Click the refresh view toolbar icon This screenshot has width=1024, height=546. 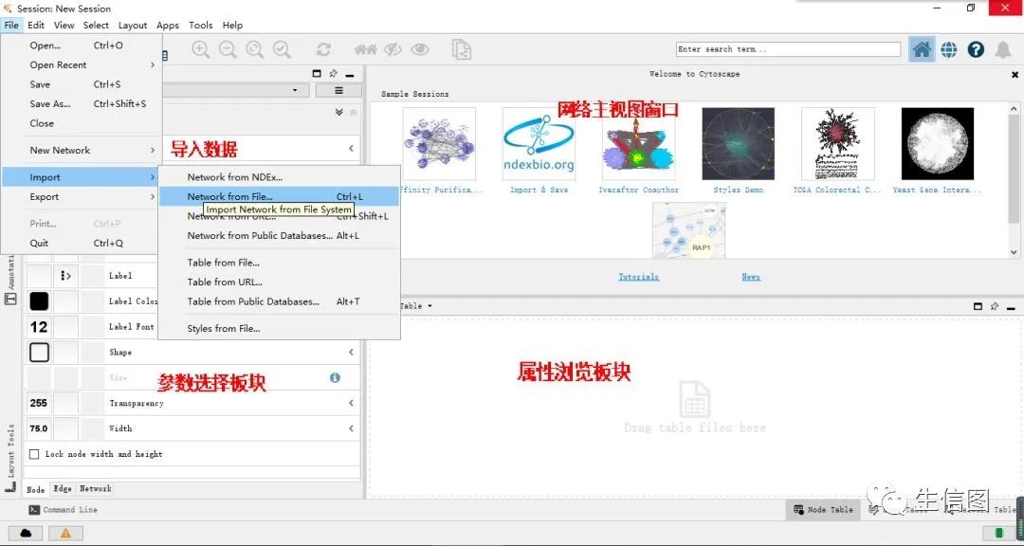coord(323,49)
